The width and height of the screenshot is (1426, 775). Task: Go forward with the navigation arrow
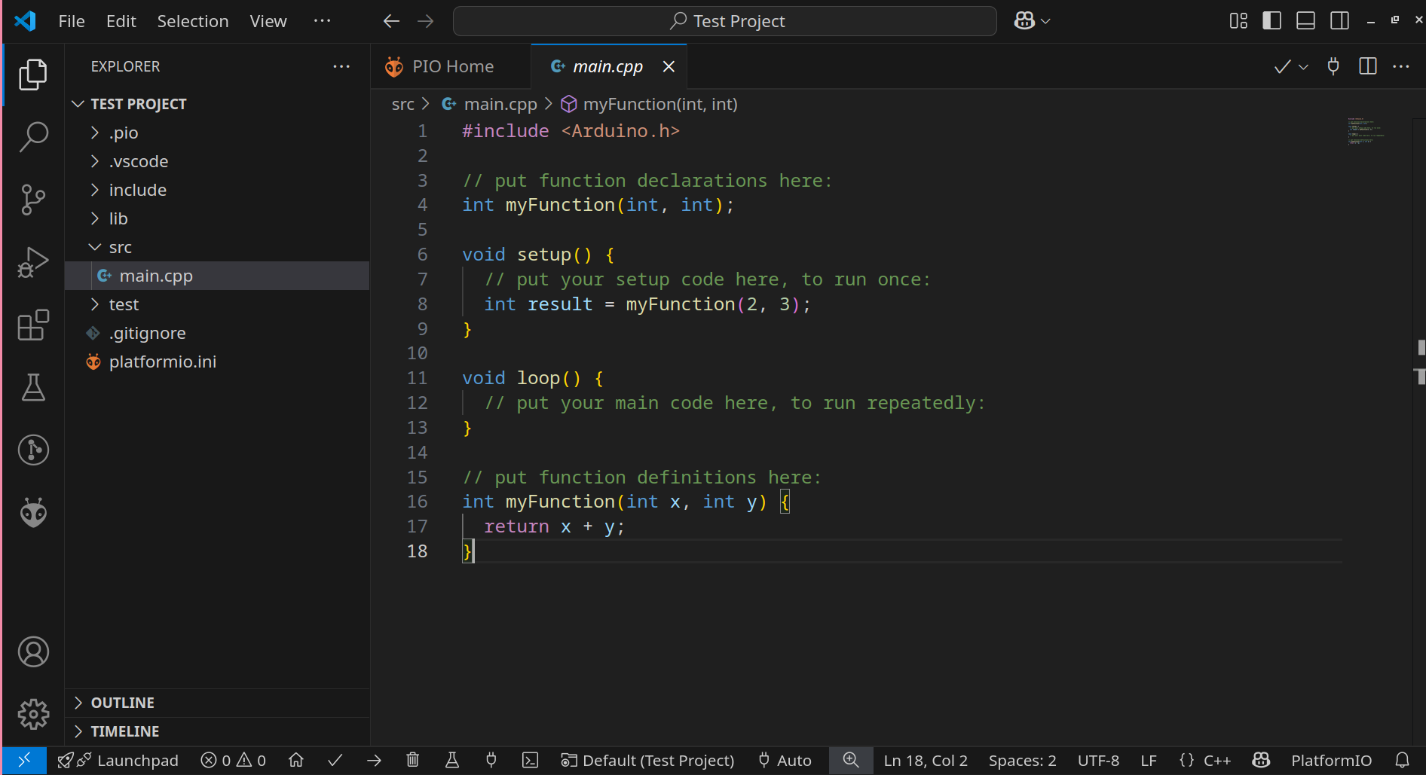(x=426, y=21)
